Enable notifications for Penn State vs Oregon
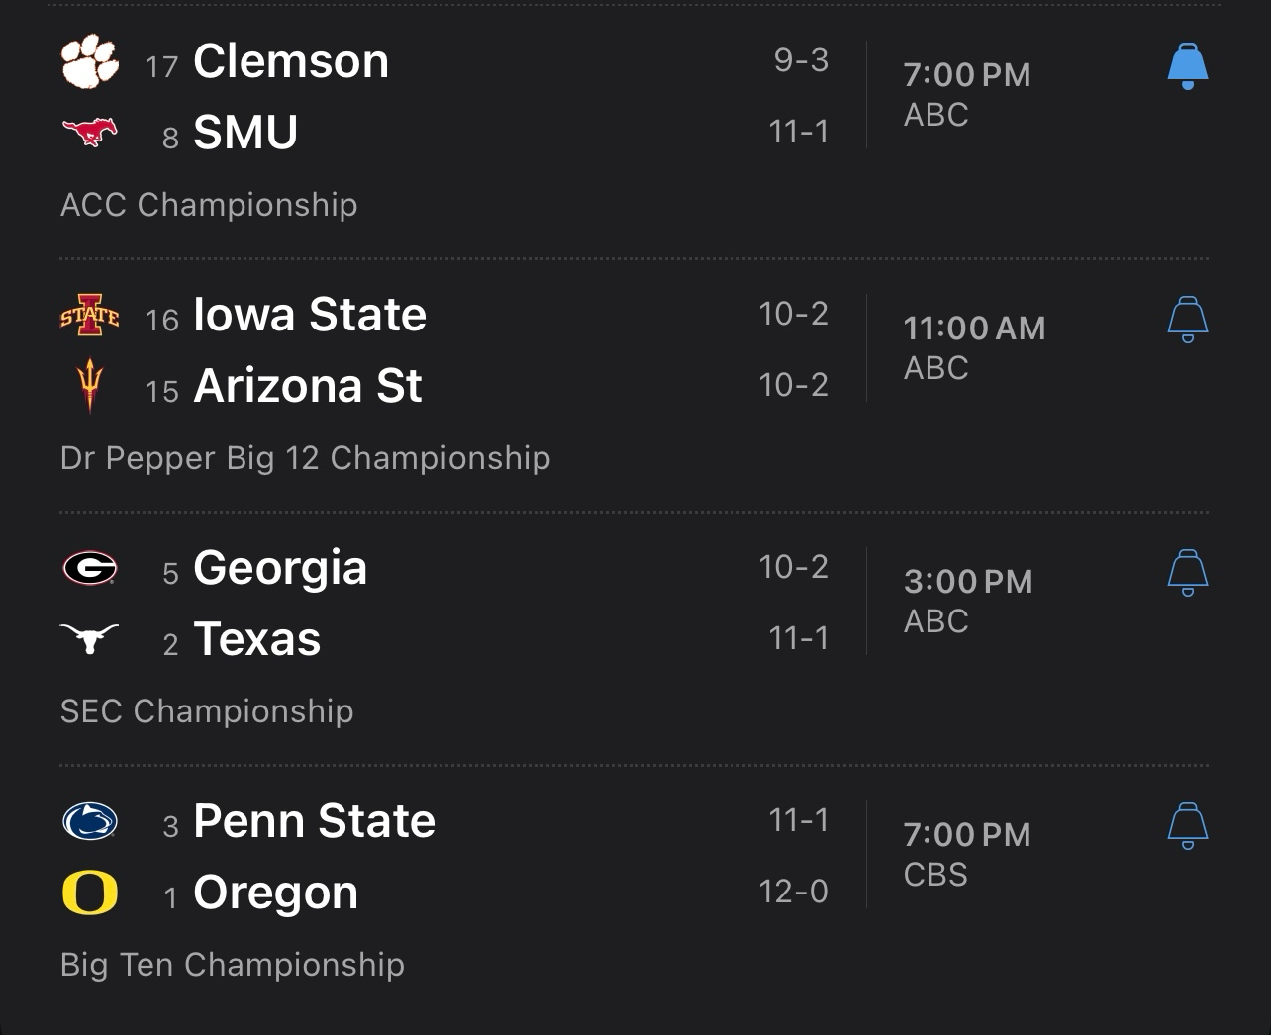The width and height of the screenshot is (1271, 1035). tap(1188, 826)
